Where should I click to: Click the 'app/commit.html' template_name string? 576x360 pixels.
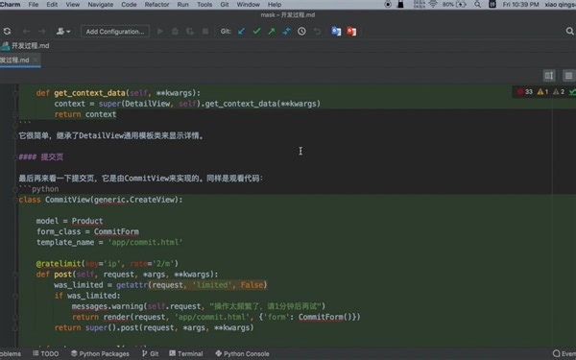145,243
